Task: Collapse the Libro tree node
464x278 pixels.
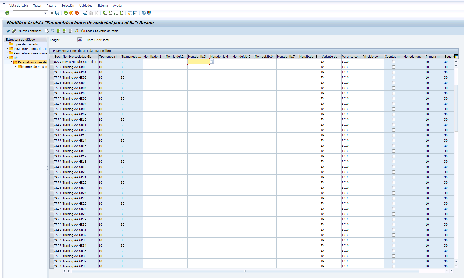Action: tap(7, 58)
